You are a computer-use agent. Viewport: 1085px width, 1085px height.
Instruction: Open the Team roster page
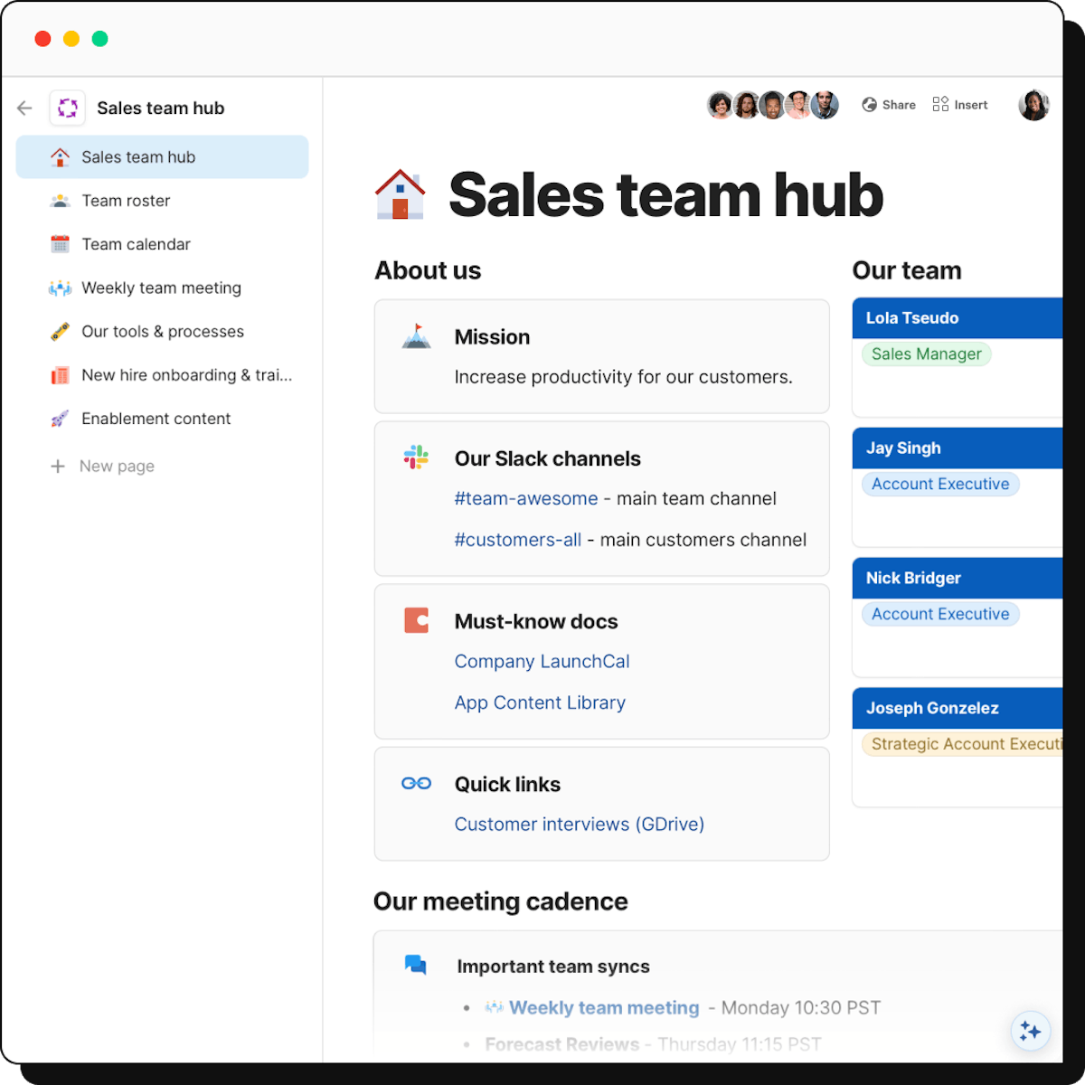[x=126, y=201]
